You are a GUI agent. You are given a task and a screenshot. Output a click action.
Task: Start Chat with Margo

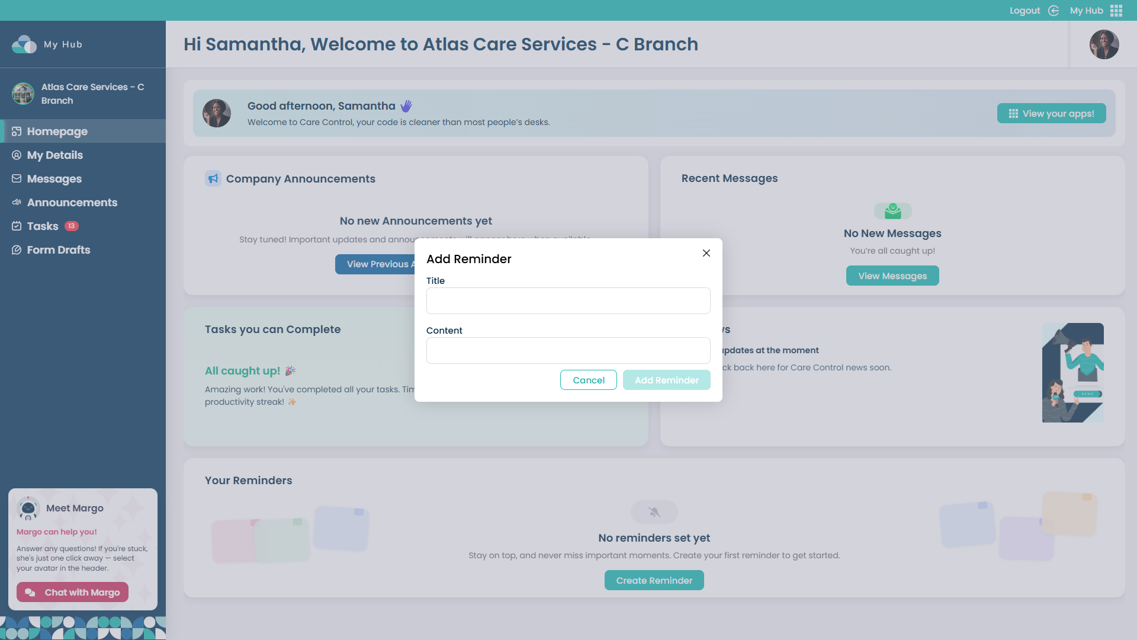click(x=72, y=592)
